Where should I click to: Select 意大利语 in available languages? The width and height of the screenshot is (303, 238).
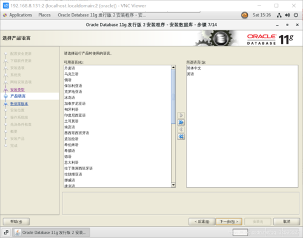point(118,162)
